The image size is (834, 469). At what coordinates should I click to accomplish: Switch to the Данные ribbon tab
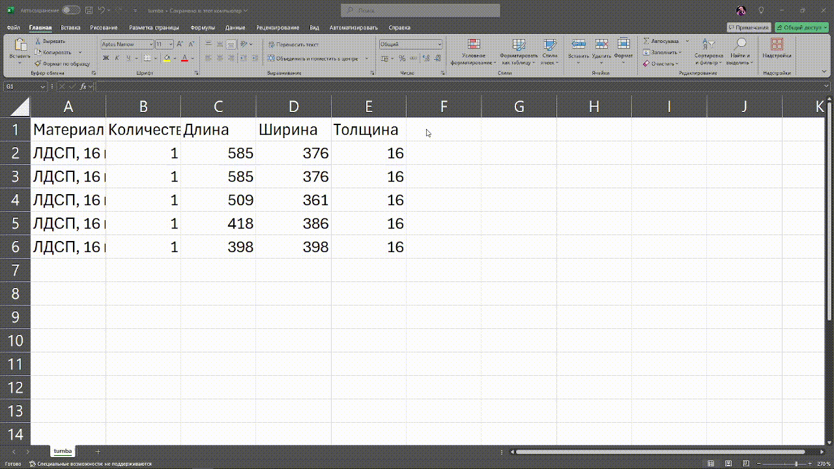click(235, 28)
